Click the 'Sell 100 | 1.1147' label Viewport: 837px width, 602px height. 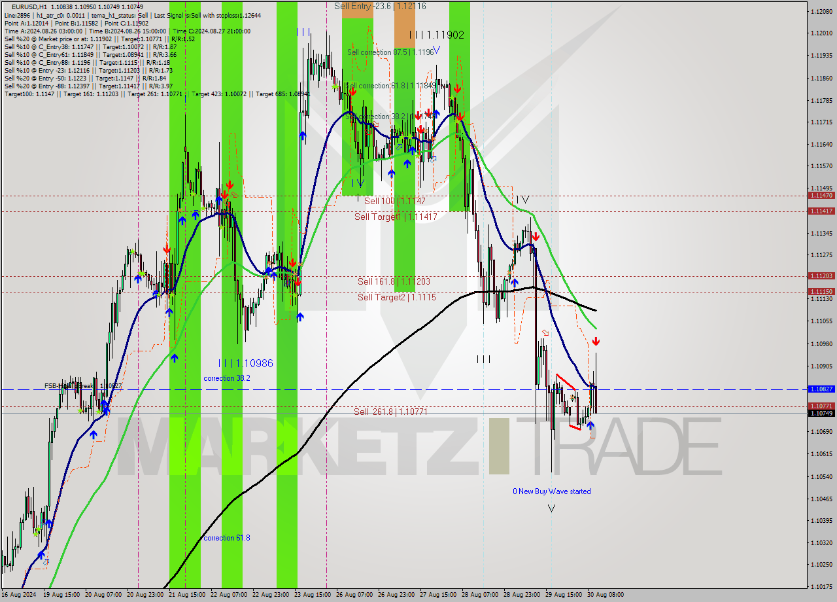coord(394,201)
